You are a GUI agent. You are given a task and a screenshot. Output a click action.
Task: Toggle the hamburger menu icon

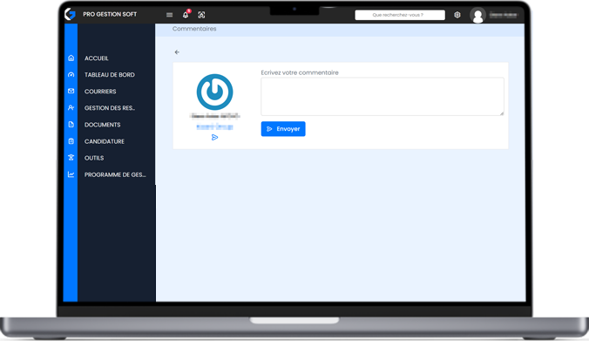pyautogui.click(x=169, y=15)
